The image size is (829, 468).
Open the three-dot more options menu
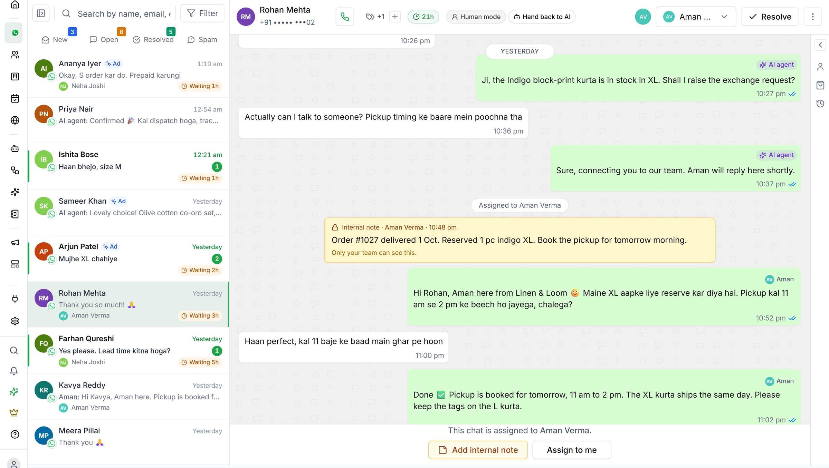pyautogui.click(x=813, y=17)
